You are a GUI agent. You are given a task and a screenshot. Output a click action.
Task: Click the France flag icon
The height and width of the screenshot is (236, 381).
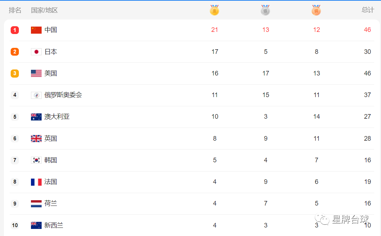point(36,182)
